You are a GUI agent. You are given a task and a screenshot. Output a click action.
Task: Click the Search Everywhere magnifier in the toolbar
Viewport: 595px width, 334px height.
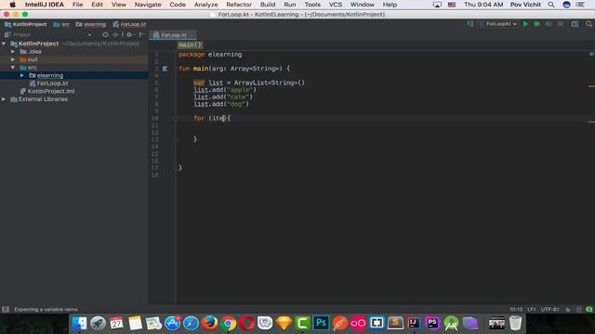click(588, 24)
